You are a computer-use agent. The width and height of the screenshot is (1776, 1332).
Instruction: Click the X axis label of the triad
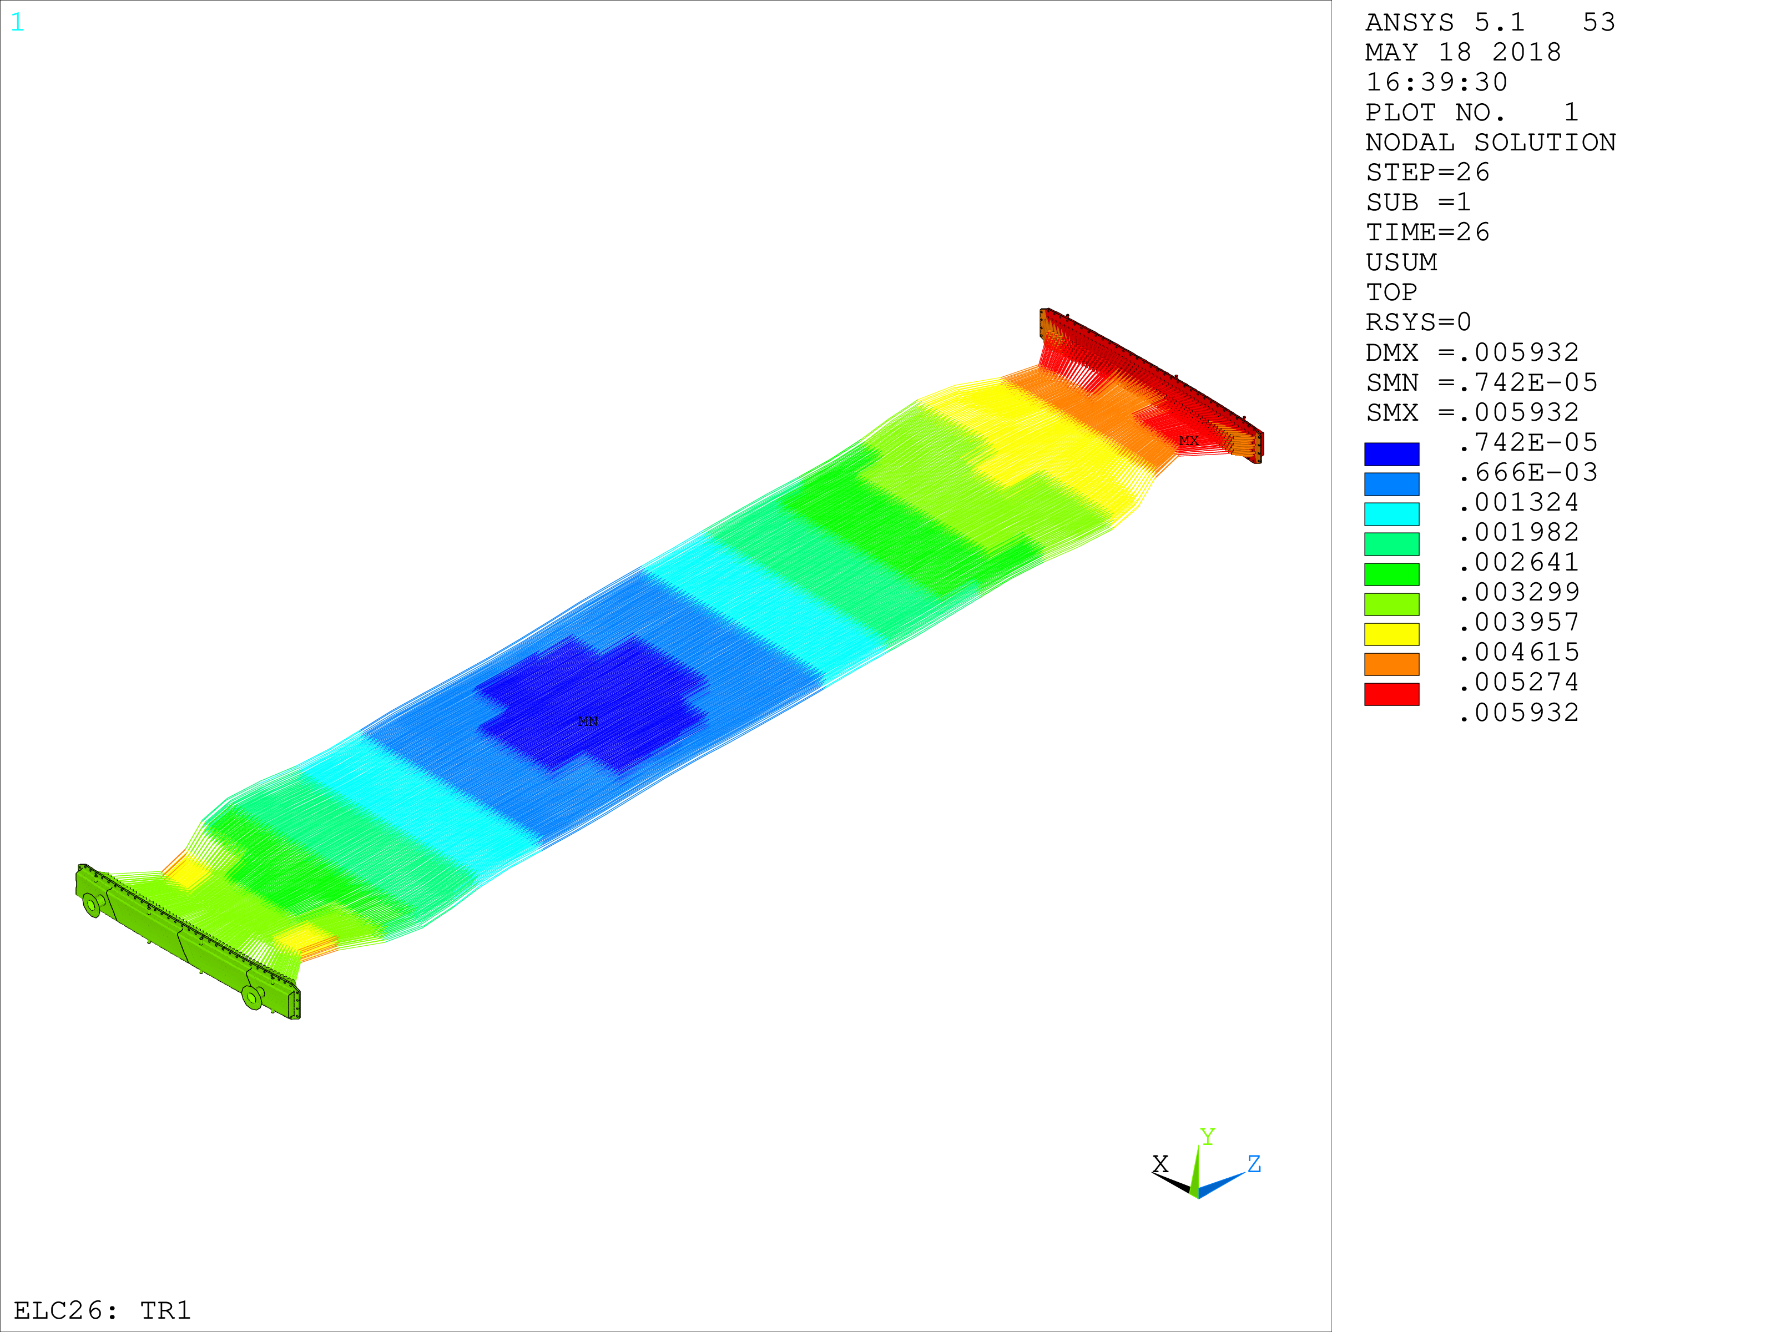coord(1160,1163)
